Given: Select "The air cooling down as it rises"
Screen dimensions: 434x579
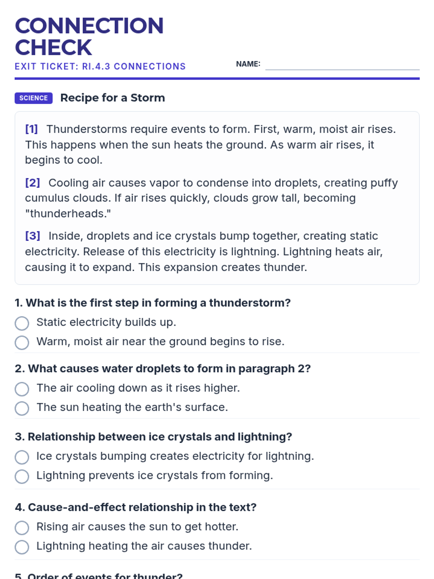Looking at the screenshot, I should 22,389.
